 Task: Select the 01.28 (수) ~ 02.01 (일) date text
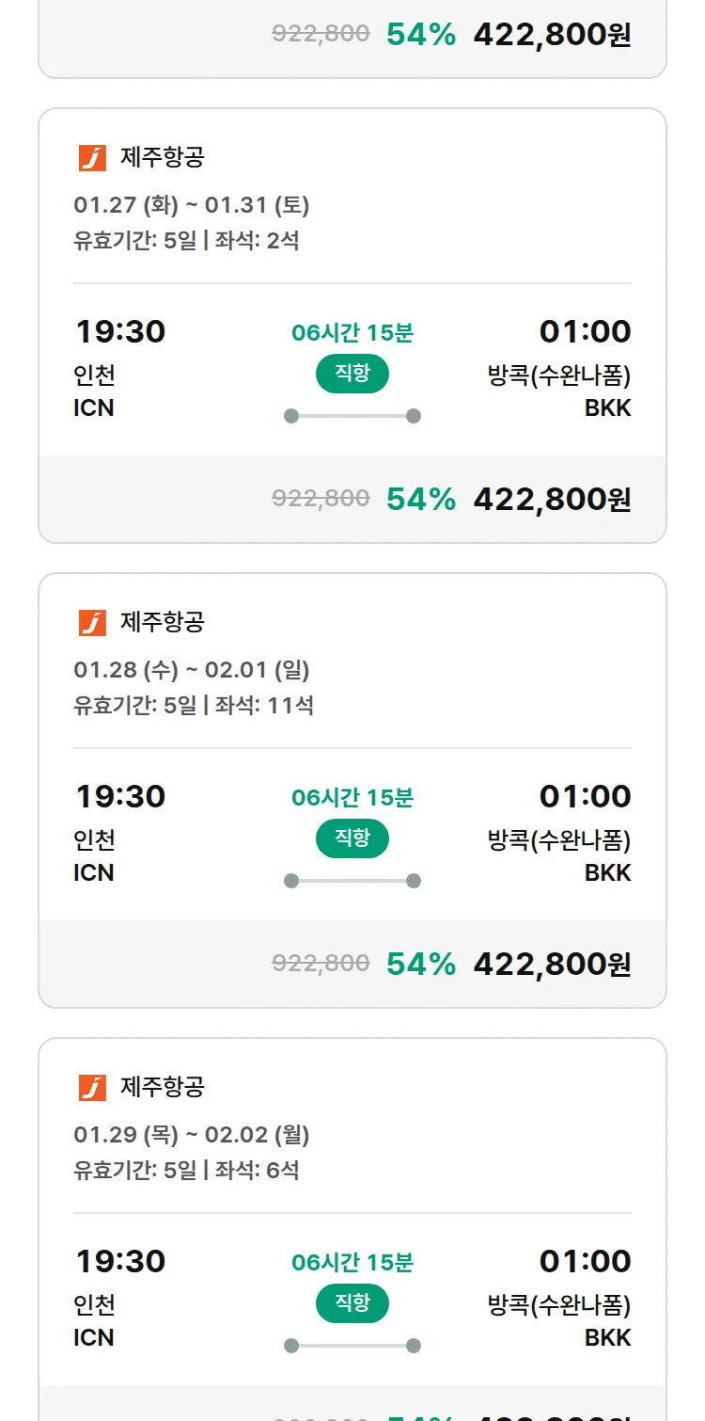[x=192, y=670]
